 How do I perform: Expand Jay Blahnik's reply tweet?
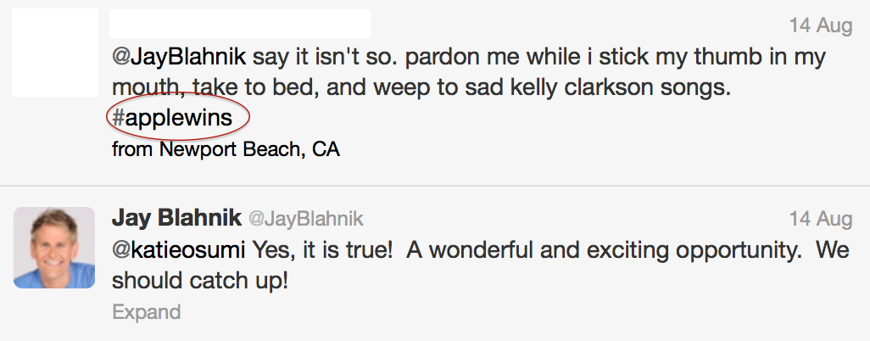146,311
